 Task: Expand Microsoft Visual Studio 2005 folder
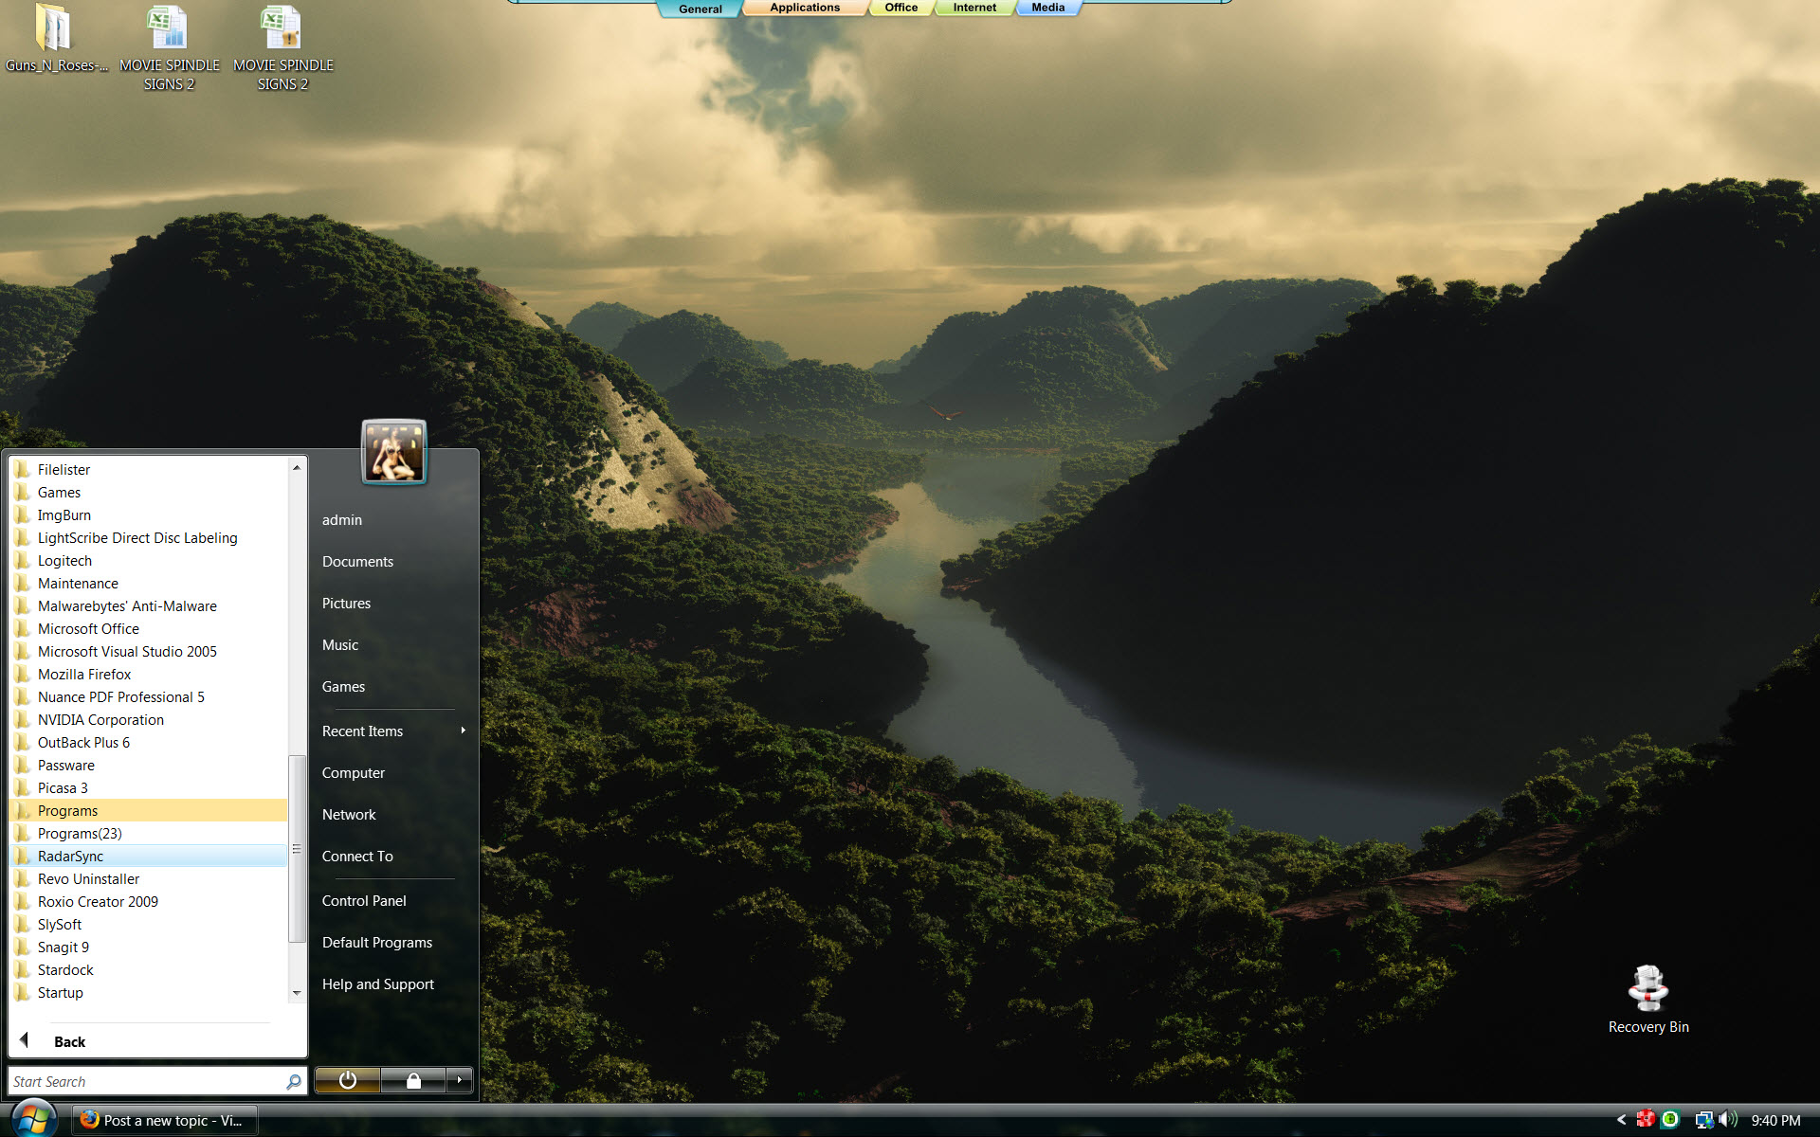[x=148, y=652]
